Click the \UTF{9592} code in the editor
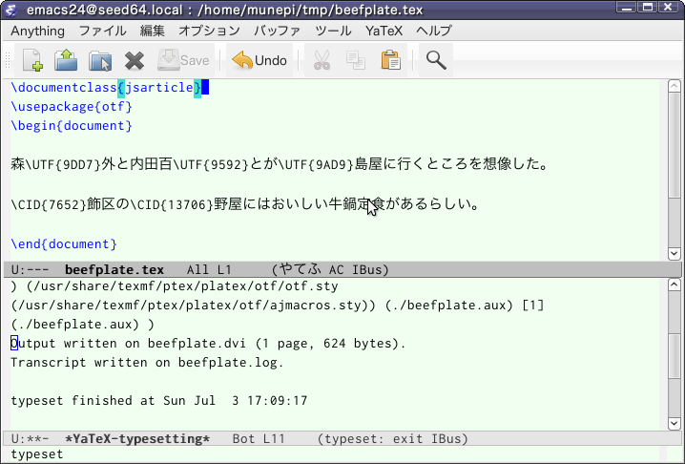 tap(211, 164)
